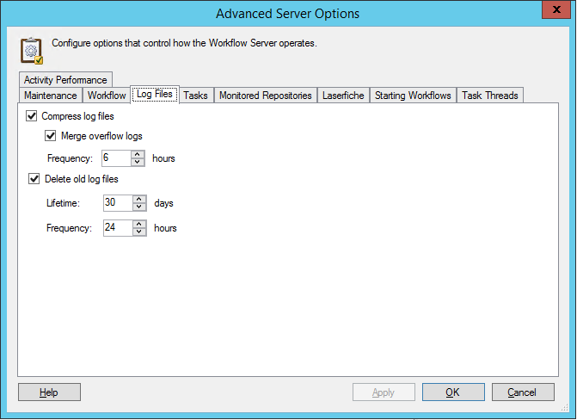Screen dimensions: 577x420
Task: Decrease Lifetime days with down arrow
Action: pos(139,207)
